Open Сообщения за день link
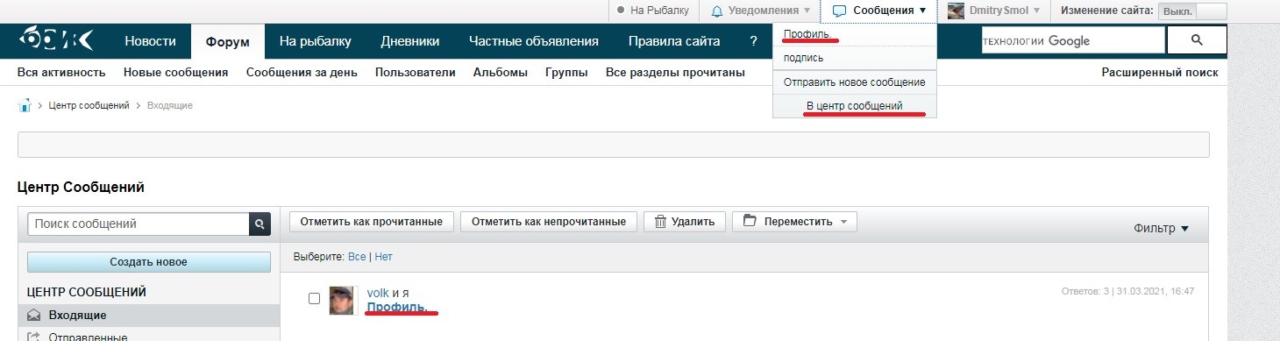This screenshot has width=1280, height=341. pos(302,73)
